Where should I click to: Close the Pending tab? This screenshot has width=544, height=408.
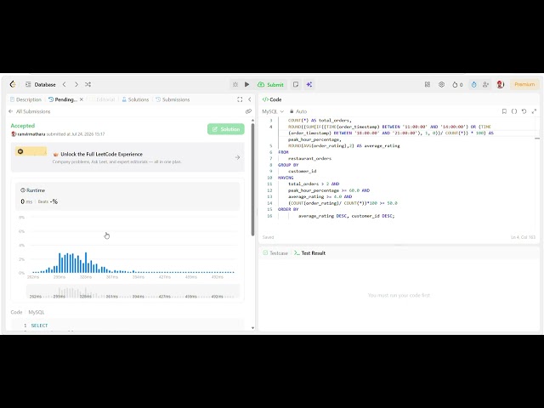click(x=82, y=99)
